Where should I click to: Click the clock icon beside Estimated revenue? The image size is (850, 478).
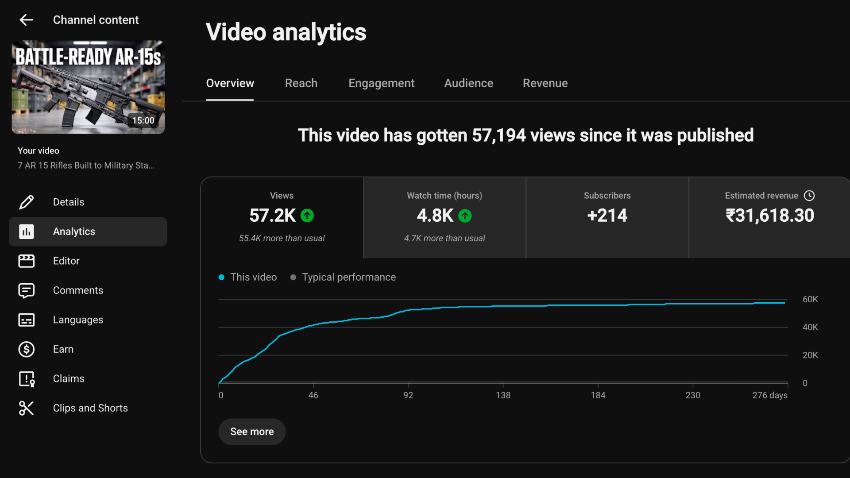(x=809, y=196)
